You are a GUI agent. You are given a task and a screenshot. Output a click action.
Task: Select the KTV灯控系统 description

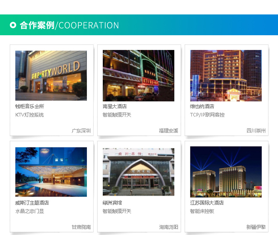[30, 115]
